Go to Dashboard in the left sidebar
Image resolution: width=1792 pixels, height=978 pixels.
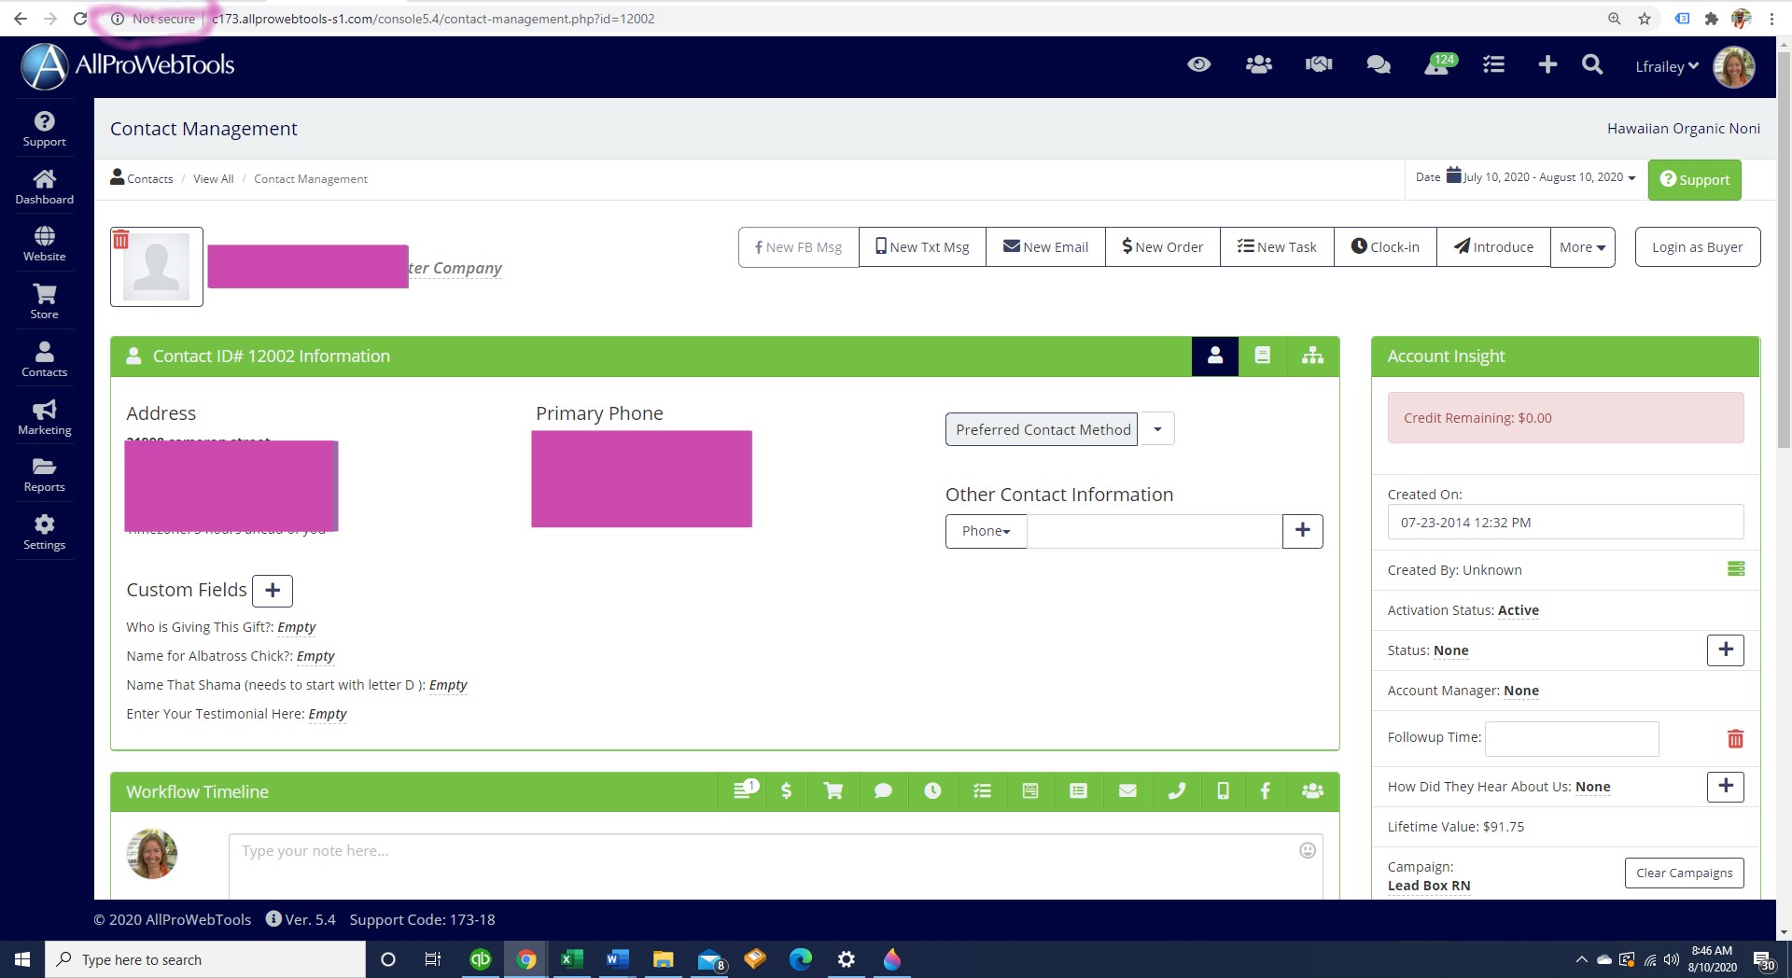point(44,187)
